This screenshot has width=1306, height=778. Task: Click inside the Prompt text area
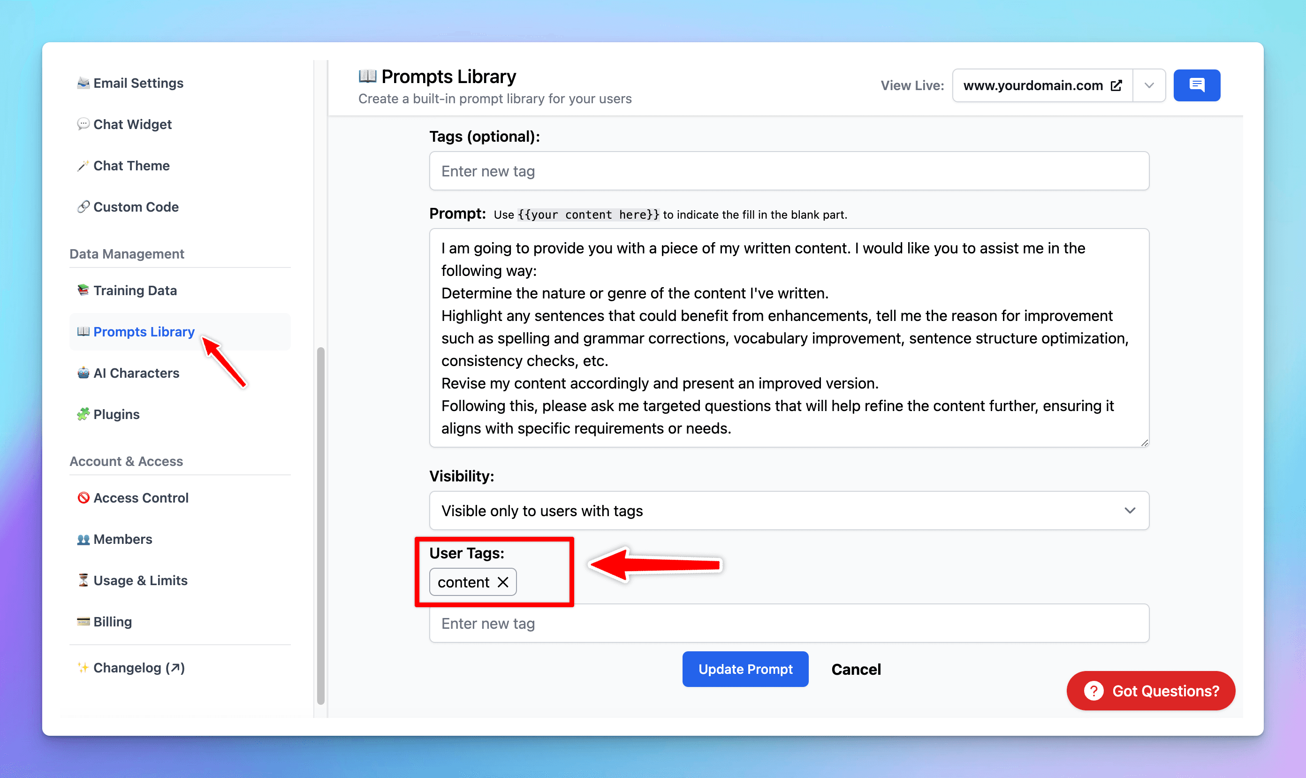tap(789, 338)
